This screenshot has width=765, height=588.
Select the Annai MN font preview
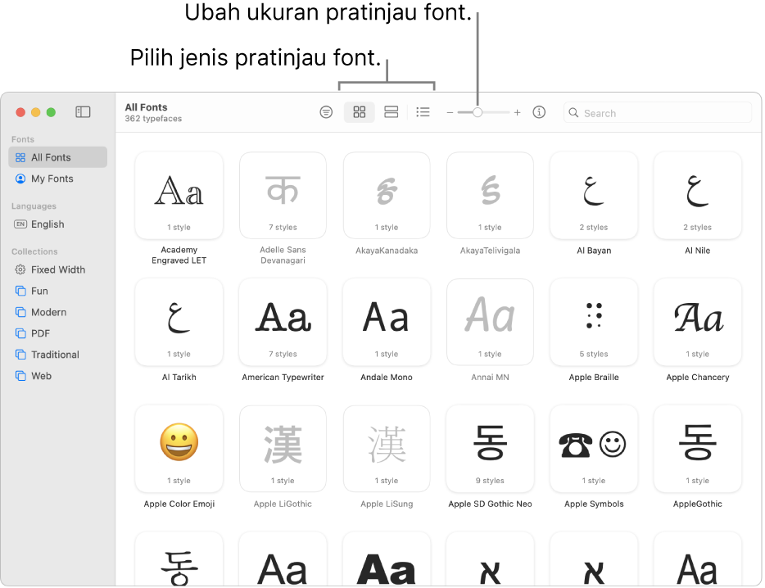tap(490, 322)
